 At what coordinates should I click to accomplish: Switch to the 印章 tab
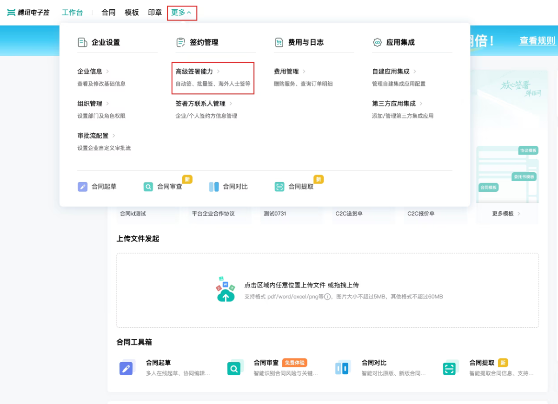[x=154, y=13]
